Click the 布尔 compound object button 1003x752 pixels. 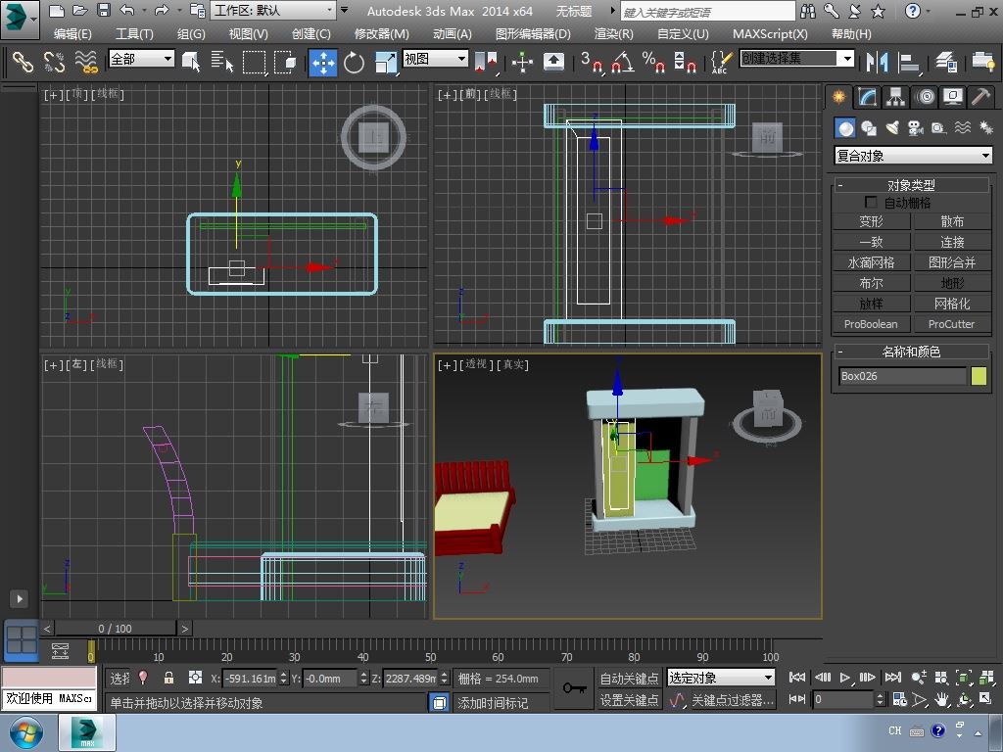[x=871, y=283]
